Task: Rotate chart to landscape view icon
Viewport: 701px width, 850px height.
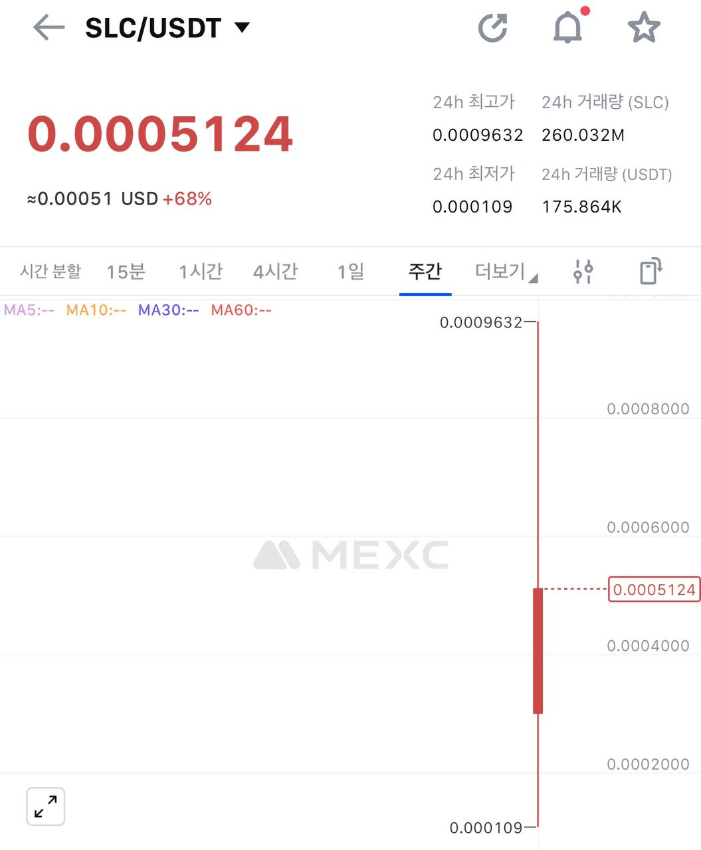Action: point(651,271)
